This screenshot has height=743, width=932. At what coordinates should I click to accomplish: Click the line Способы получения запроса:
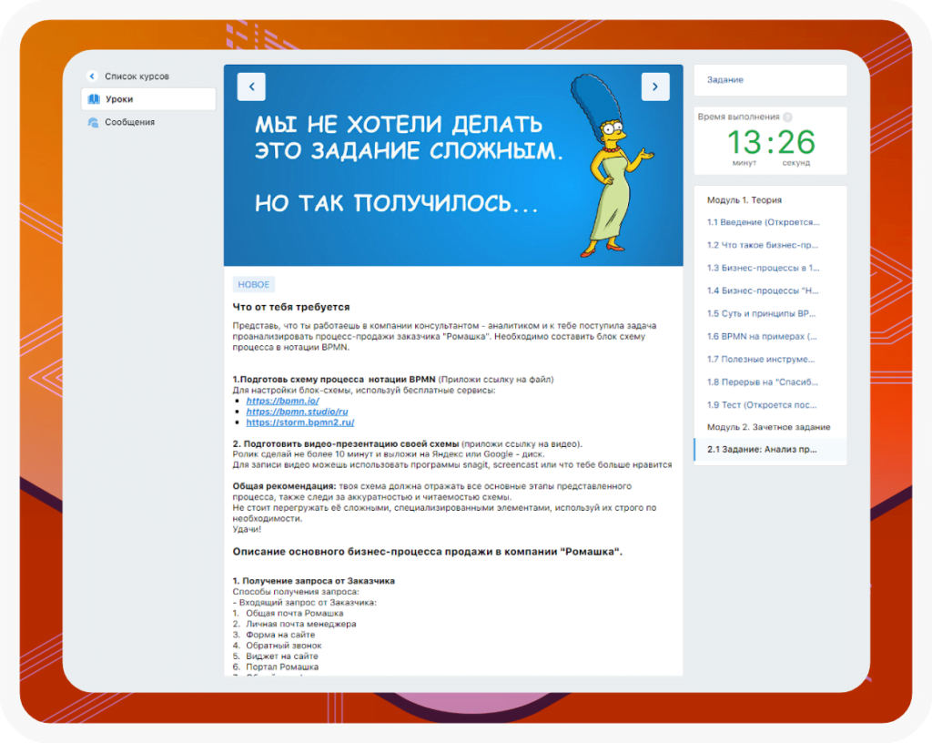click(x=296, y=592)
